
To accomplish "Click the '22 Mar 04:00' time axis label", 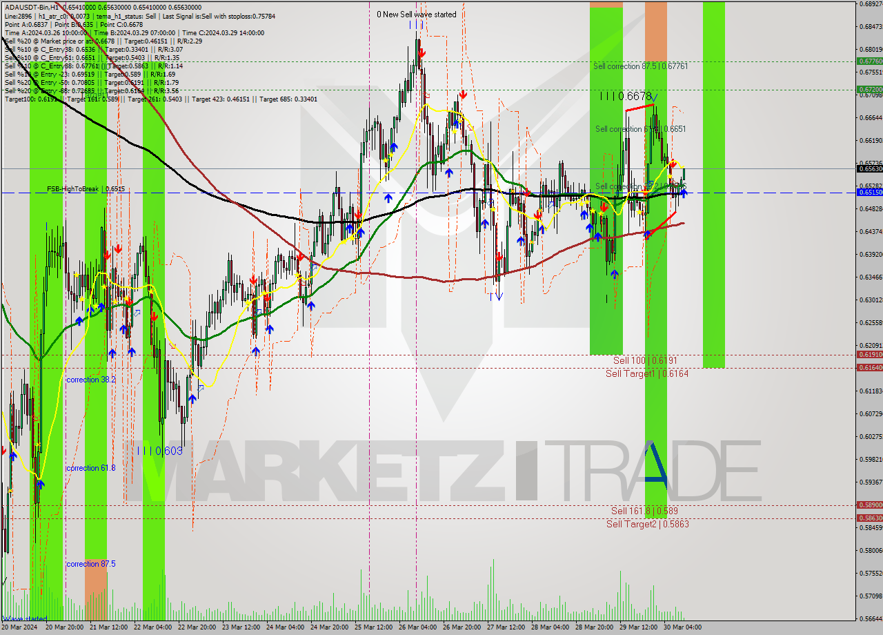I will pos(153,627).
